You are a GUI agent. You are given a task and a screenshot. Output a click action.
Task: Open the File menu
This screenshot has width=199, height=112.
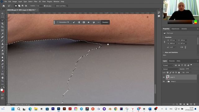click(x=6, y=2)
